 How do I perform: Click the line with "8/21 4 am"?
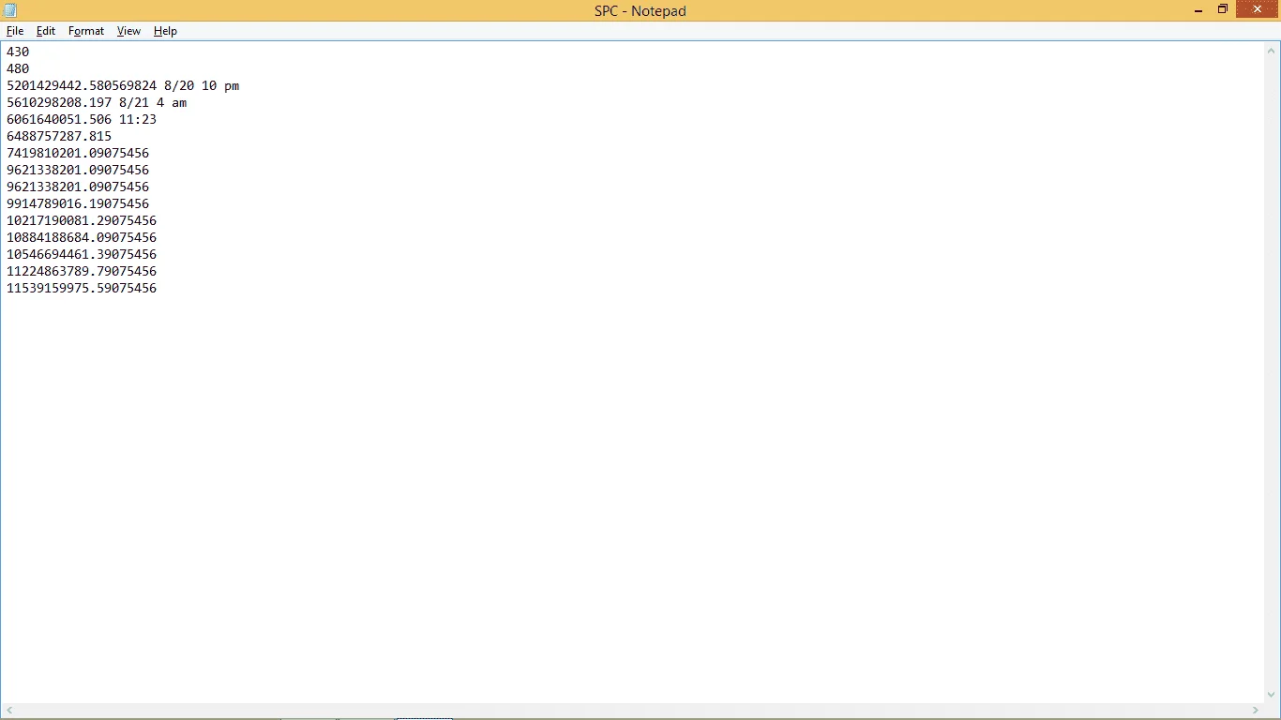pos(97,102)
